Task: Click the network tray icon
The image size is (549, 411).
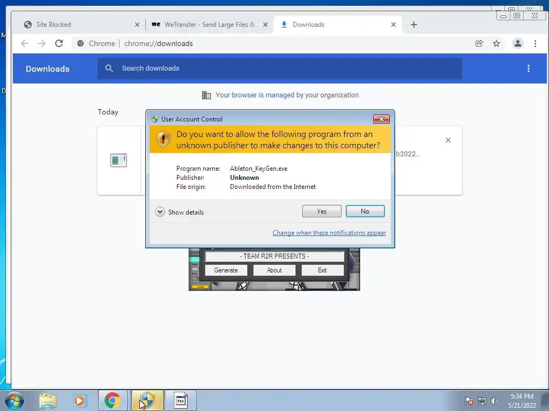Action: pyautogui.click(x=482, y=401)
